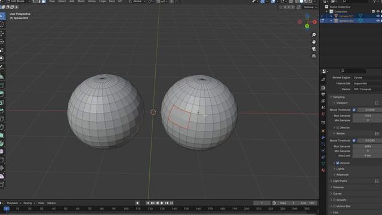Viewport: 382px width, 215px height.
Task: Click the pan view hand icon
Action: [x=314, y=42]
